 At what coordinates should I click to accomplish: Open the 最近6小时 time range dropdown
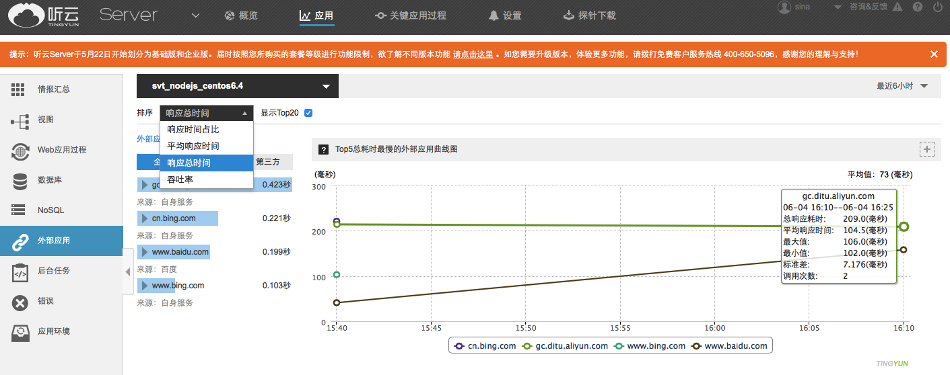[902, 86]
